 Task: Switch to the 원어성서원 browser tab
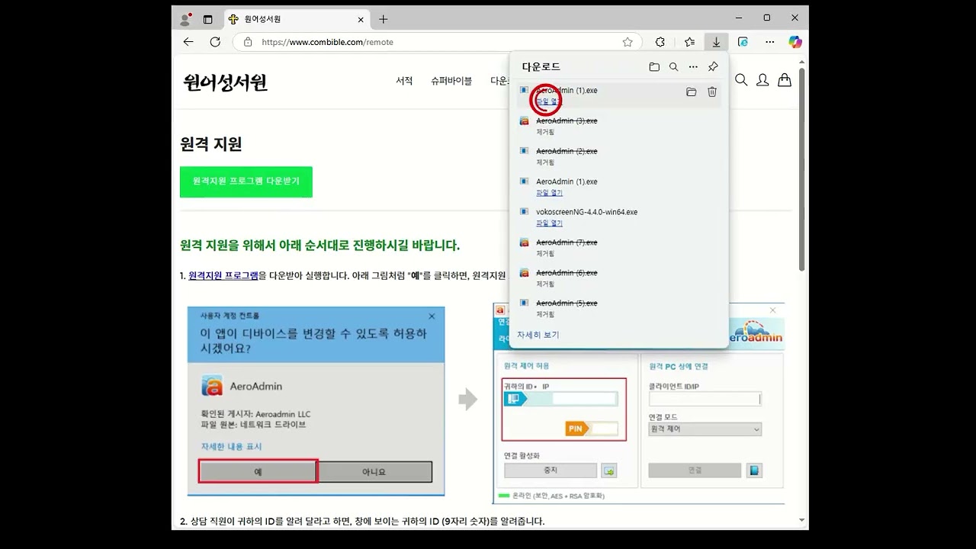point(297,19)
